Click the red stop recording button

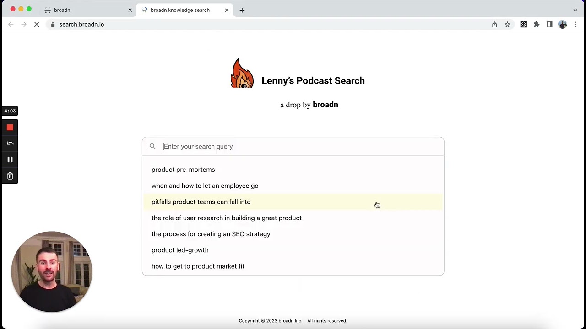pyautogui.click(x=10, y=127)
